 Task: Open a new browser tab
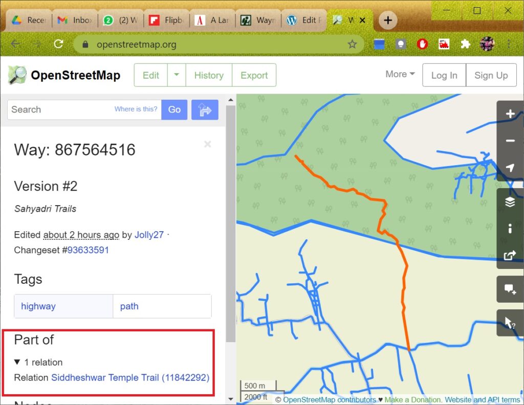[x=388, y=20]
